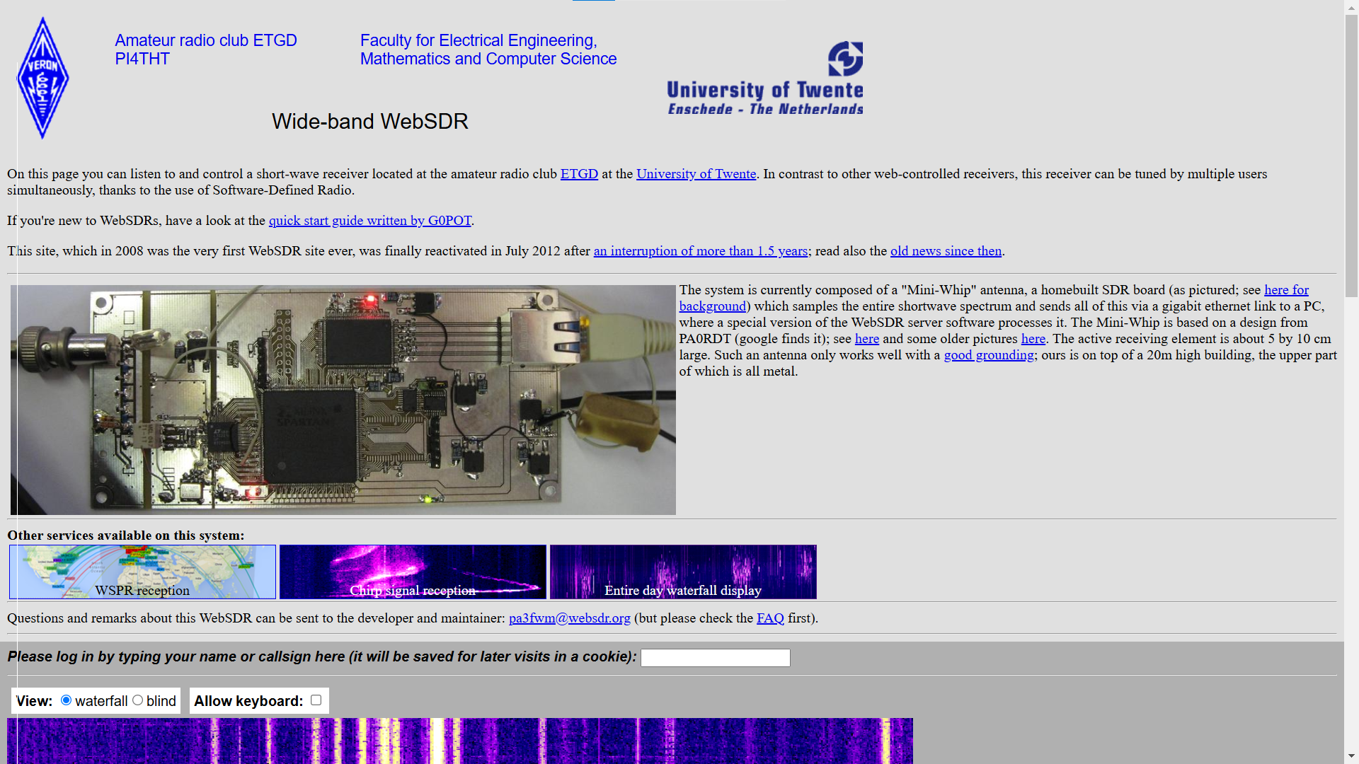Image resolution: width=1359 pixels, height=764 pixels.
Task: Open the quick start guide by G0POT
Action: pyautogui.click(x=369, y=221)
